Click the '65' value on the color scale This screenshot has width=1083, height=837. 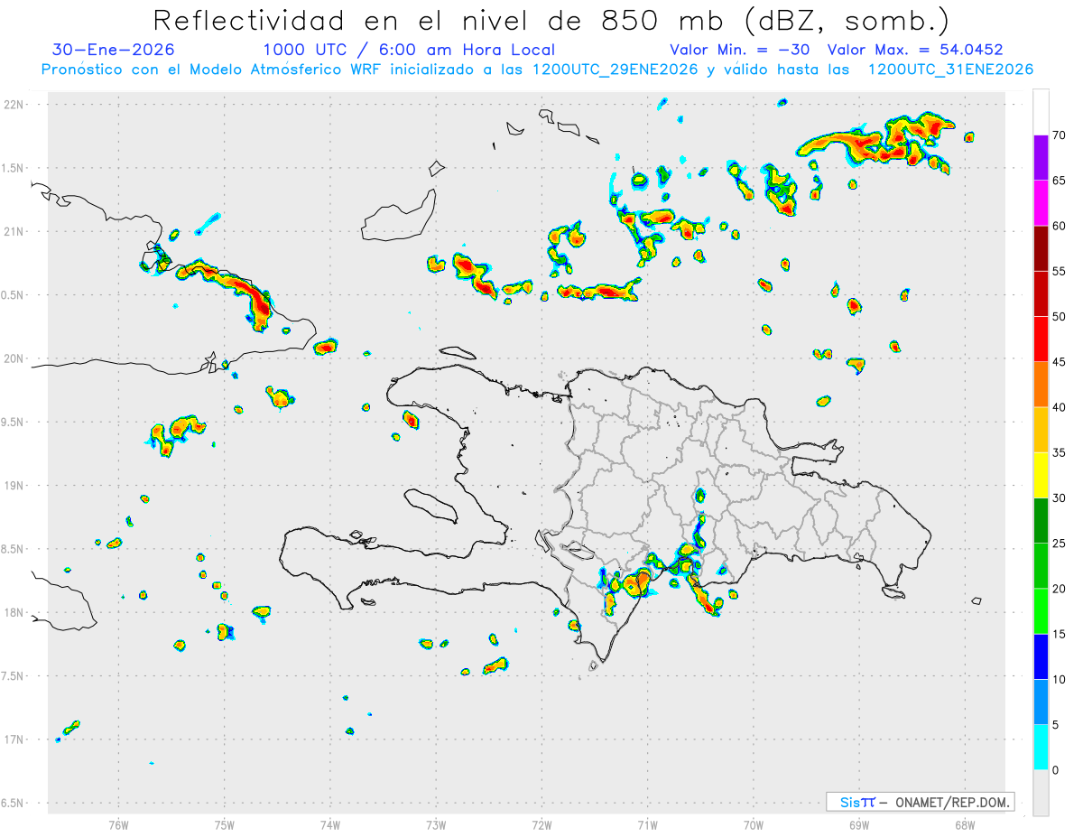click(1060, 181)
